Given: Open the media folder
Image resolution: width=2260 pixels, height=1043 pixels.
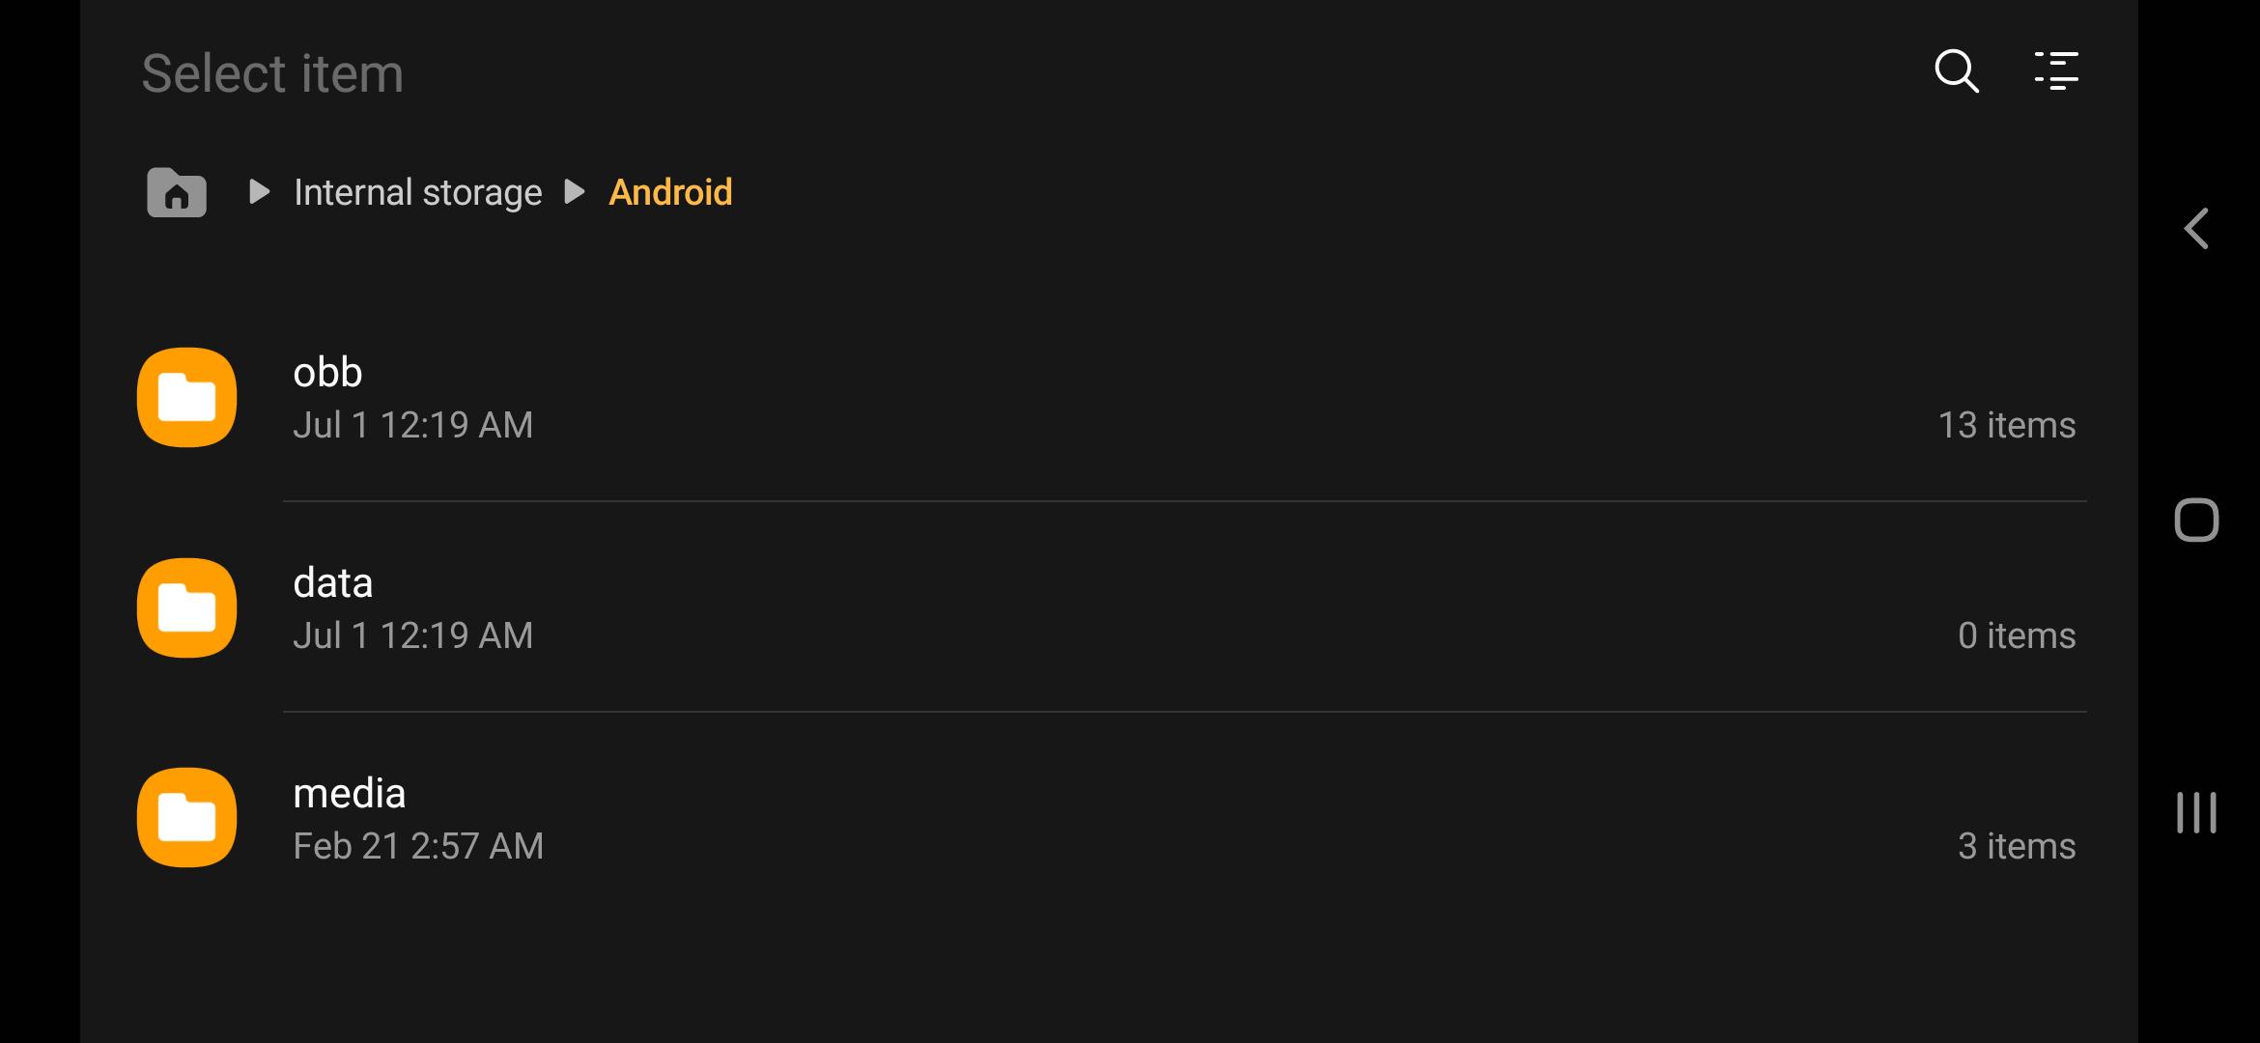Looking at the screenshot, I should point(350,792).
